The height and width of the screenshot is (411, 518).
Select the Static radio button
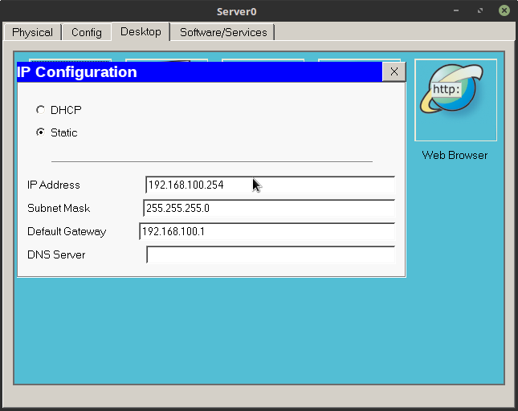[40, 132]
